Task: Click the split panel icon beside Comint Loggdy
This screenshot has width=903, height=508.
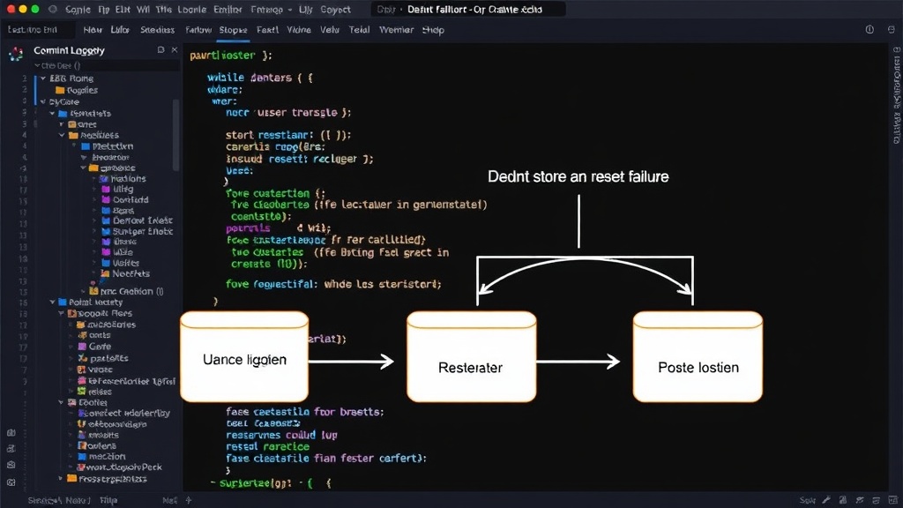Action: click(x=160, y=50)
